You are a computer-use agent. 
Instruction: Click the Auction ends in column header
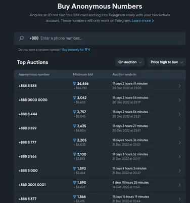coord(124,75)
